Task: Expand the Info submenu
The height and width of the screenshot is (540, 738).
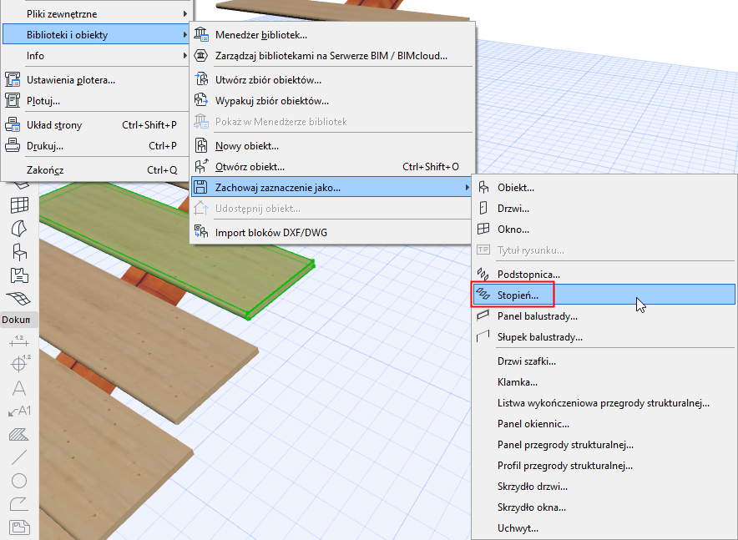Action: pos(95,56)
